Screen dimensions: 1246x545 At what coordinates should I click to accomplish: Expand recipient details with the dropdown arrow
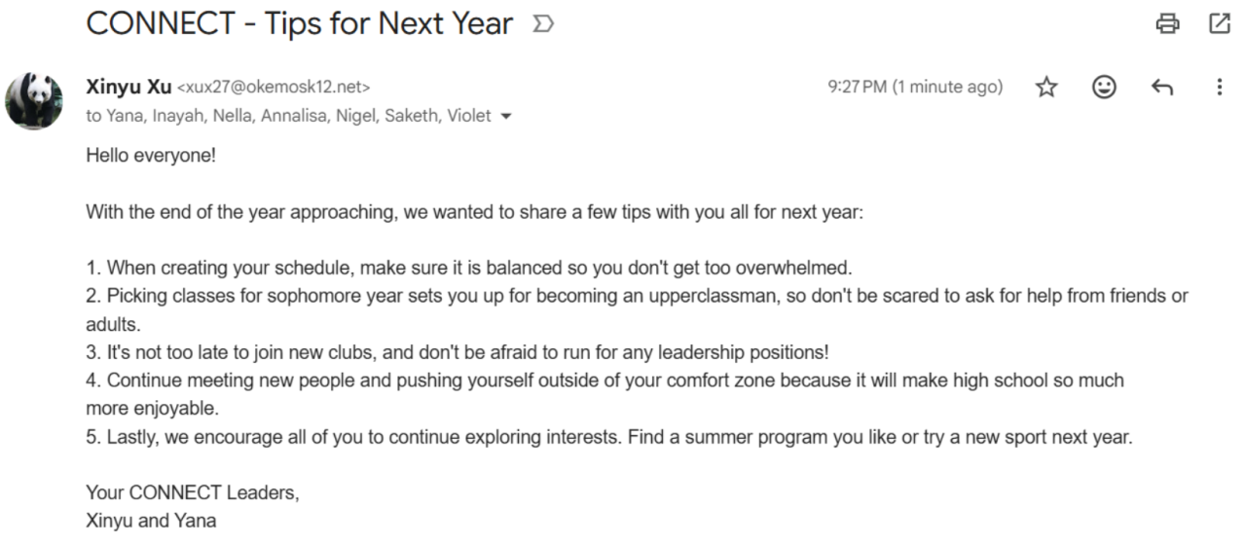coord(505,117)
